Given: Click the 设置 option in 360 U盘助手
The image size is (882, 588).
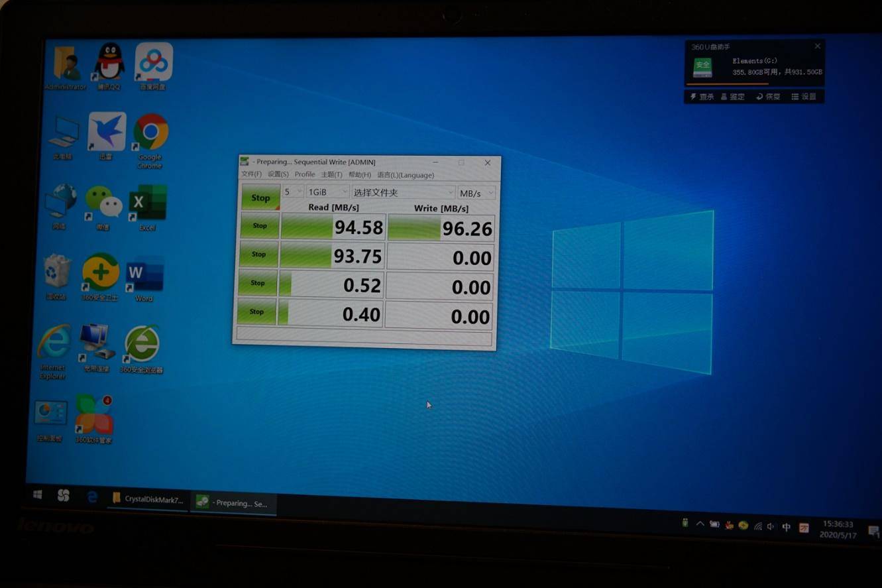Looking at the screenshot, I should (804, 97).
